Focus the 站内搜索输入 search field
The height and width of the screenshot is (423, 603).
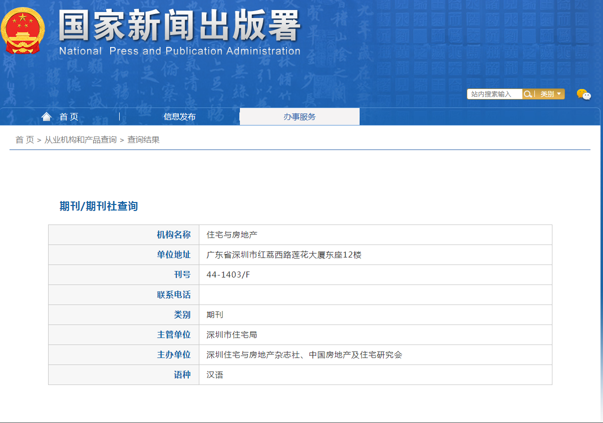(x=494, y=94)
